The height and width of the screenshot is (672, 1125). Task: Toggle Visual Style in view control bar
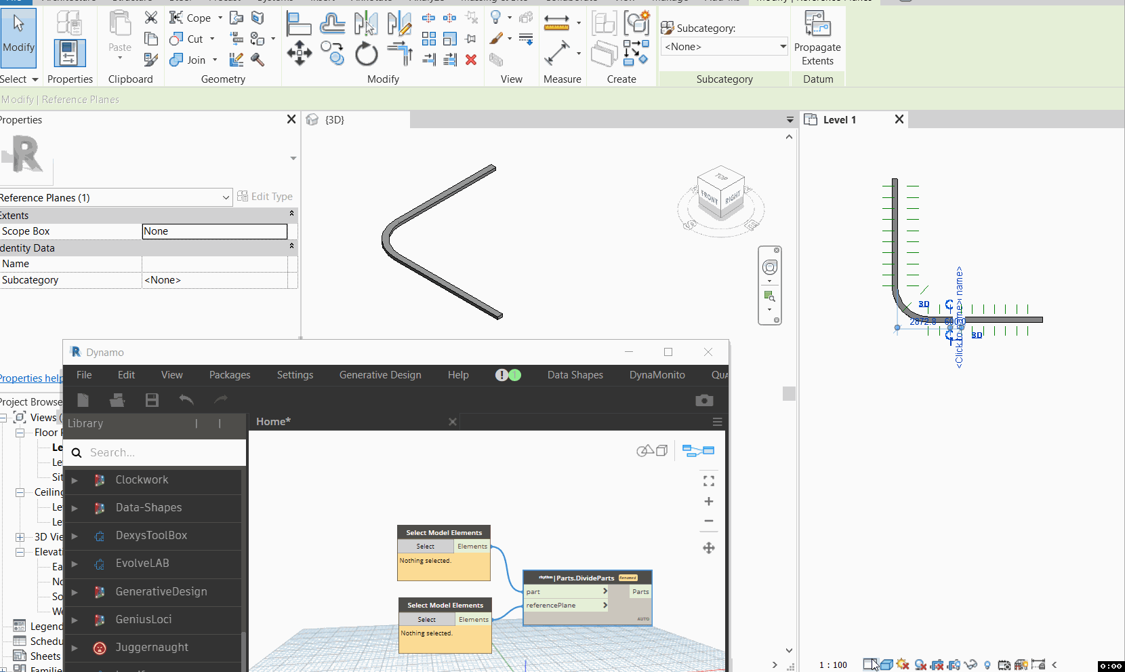[x=886, y=665]
